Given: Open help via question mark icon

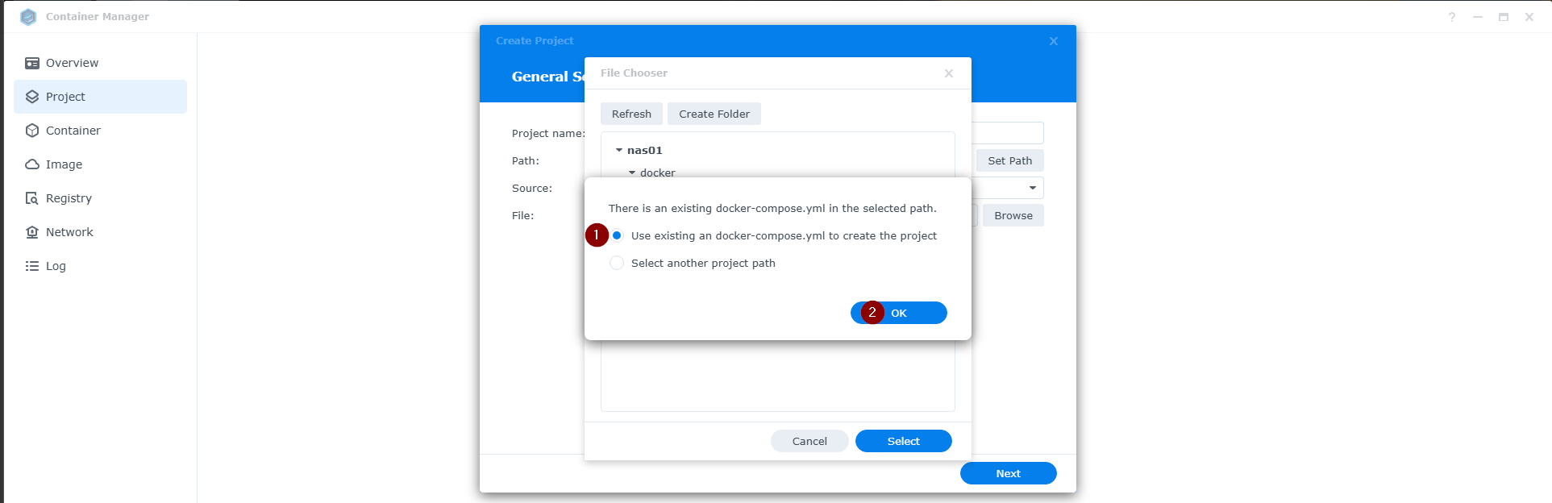Looking at the screenshot, I should point(1451,17).
